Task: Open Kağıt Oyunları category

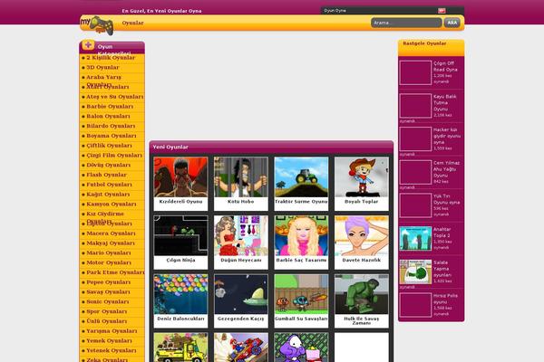Action: point(108,195)
